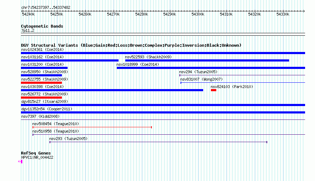
Task: Open the nsv294 (Tuzun2005) label
Action: coord(198,72)
